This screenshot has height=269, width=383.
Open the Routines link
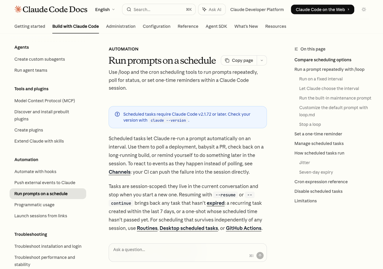tap(147, 228)
